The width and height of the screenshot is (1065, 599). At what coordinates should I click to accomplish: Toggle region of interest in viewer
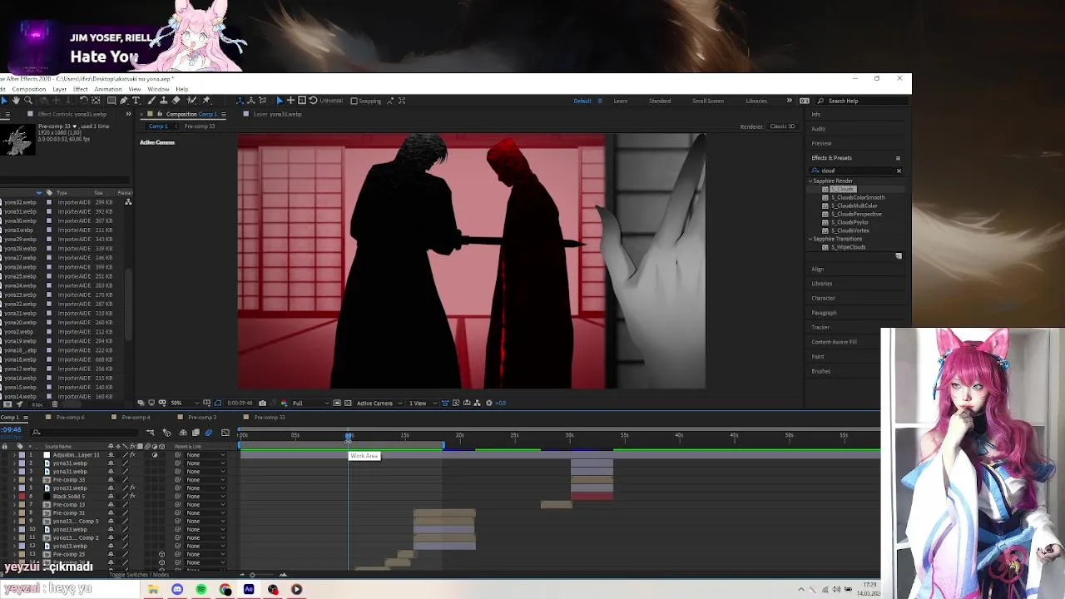coord(337,403)
